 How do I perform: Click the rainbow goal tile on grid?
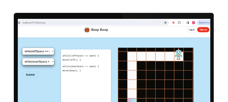[132, 100]
